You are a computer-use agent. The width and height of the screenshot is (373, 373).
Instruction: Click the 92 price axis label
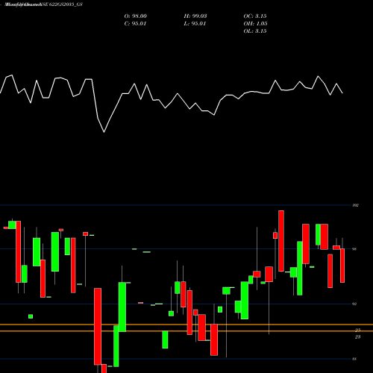[x=355, y=304]
